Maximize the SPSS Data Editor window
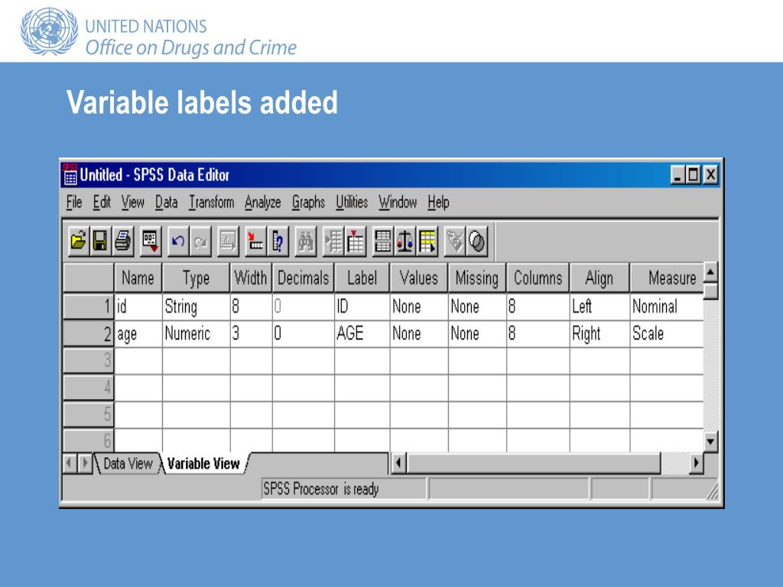This screenshot has height=587, width=783. [x=694, y=175]
